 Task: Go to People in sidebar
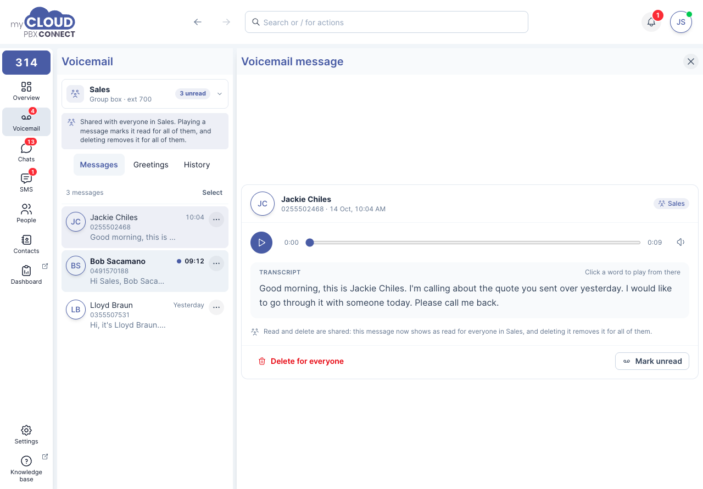coord(26,213)
